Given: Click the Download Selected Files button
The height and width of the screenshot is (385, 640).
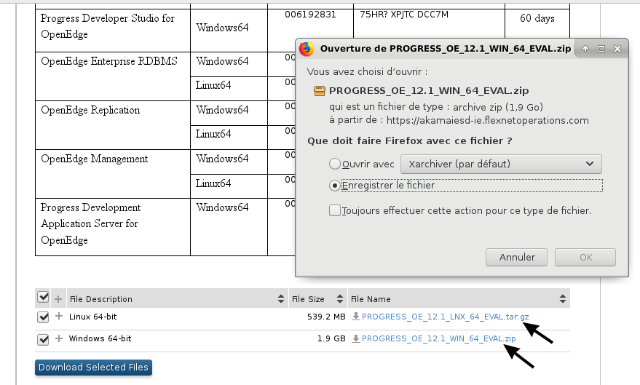Looking at the screenshot, I should tap(93, 368).
